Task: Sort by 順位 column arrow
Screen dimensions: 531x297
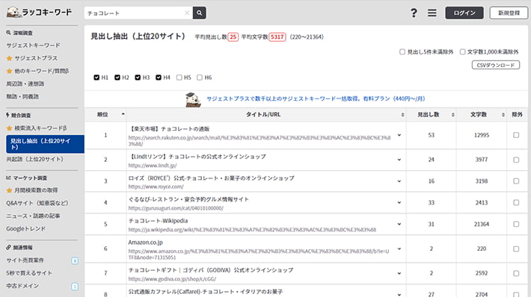Action: coord(123,114)
